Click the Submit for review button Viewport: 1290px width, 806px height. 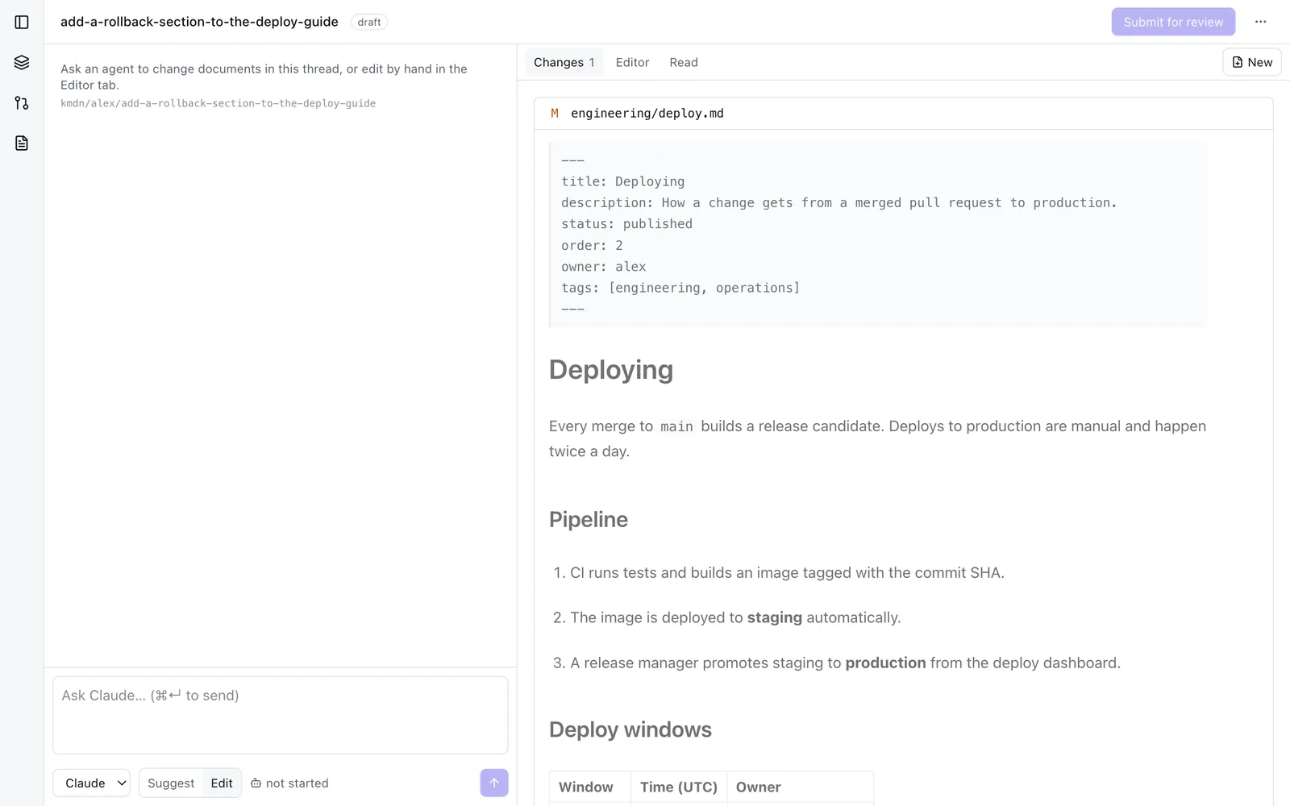(x=1173, y=22)
